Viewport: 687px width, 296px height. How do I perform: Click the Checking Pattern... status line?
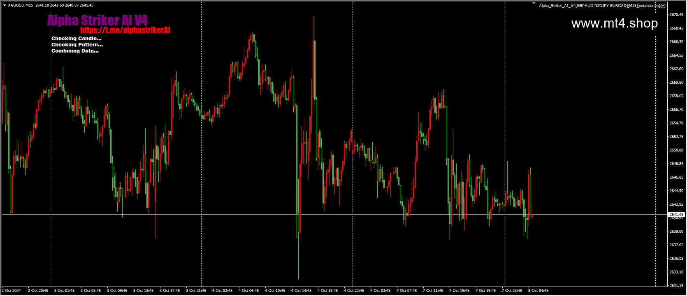tap(77, 44)
